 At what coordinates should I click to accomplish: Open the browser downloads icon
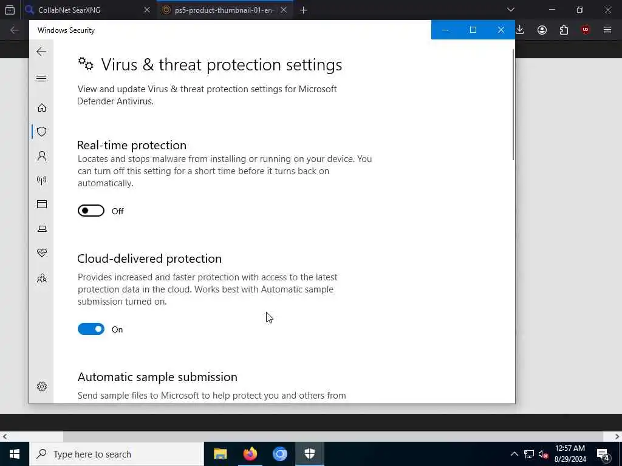520,30
